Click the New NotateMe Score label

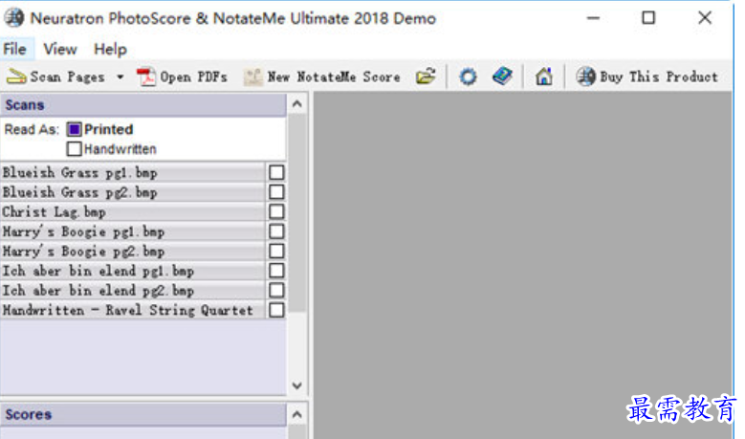(334, 77)
